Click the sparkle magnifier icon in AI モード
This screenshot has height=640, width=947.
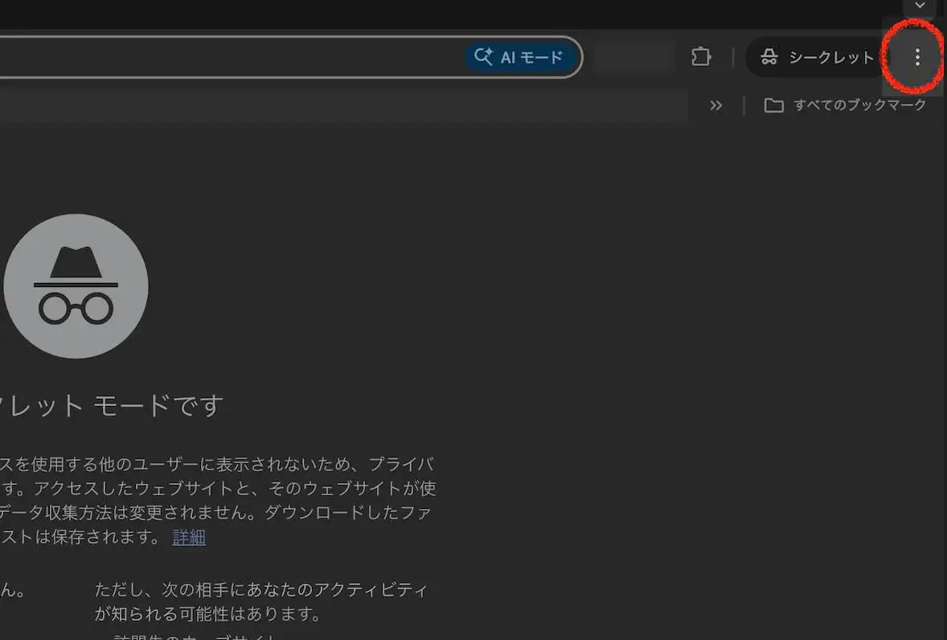[x=483, y=57]
